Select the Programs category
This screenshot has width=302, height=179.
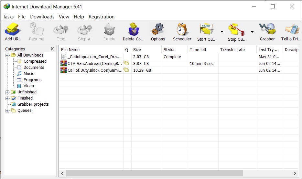point(32,80)
